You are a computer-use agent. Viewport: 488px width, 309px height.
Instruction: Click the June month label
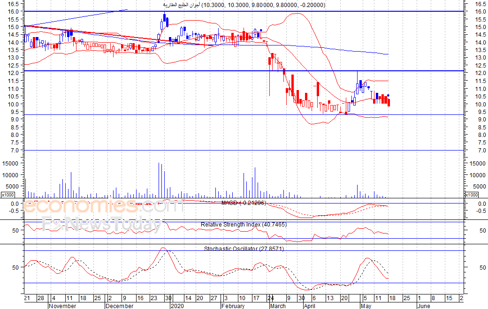[x=424, y=306]
